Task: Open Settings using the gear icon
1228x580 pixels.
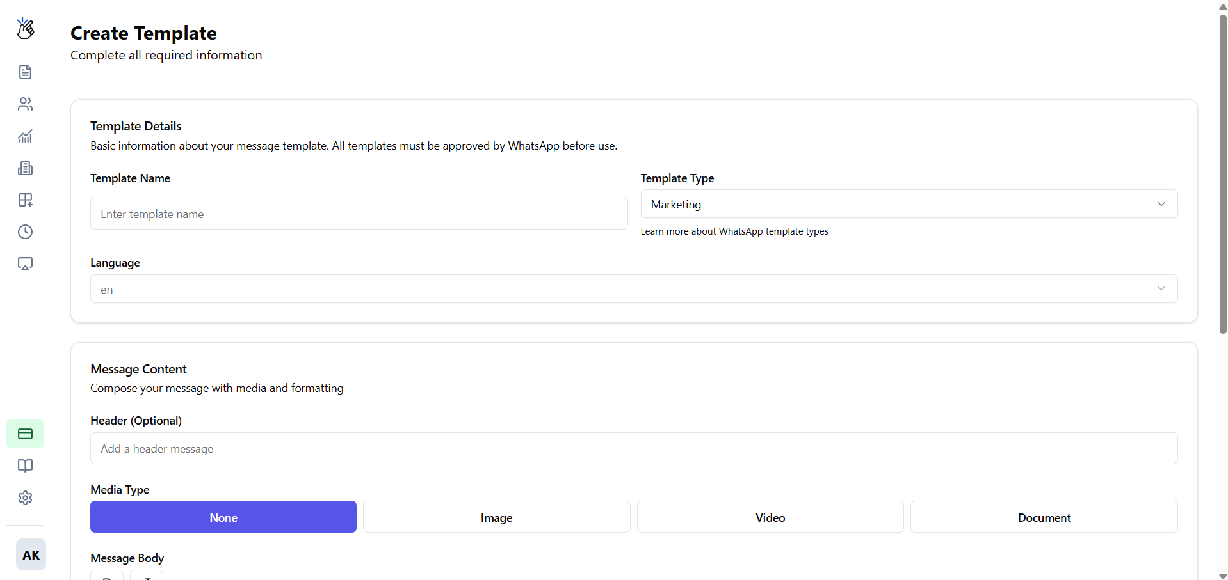Action: [x=25, y=498]
